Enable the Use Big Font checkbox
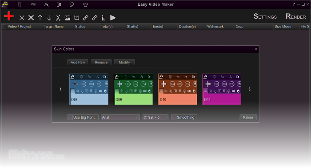The width and height of the screenshot is (311, 168). click(x=70, y=117)
